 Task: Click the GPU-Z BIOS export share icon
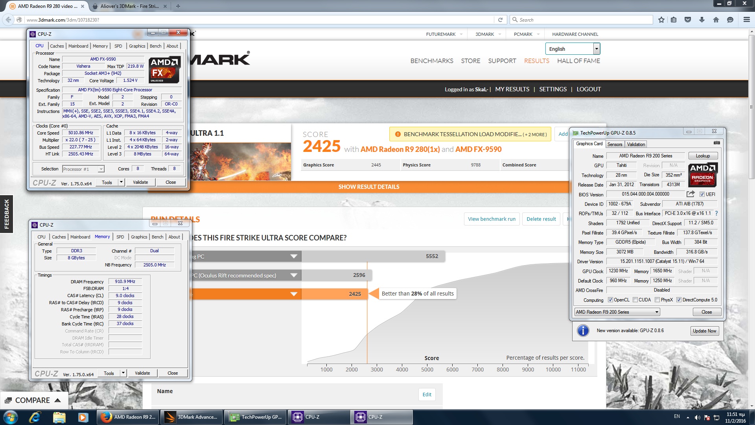[x=691, y=194]
